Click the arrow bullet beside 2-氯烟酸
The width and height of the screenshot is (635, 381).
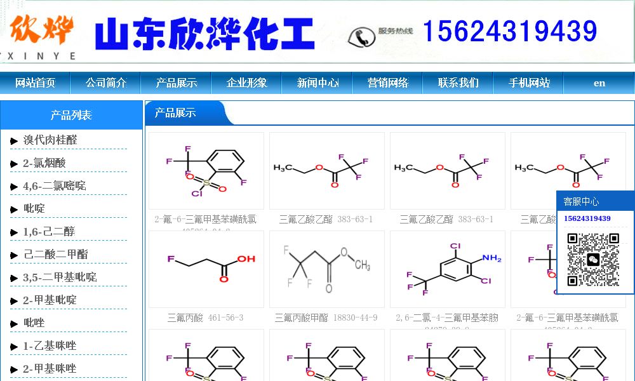pyautogui.click(x=14, y=164)
